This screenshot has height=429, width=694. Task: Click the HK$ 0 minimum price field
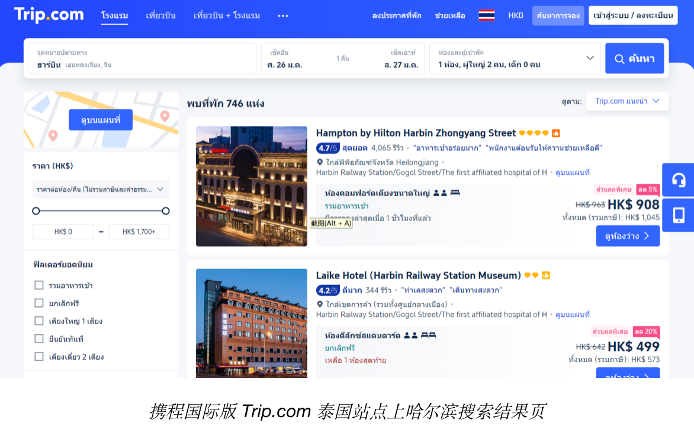63,232
